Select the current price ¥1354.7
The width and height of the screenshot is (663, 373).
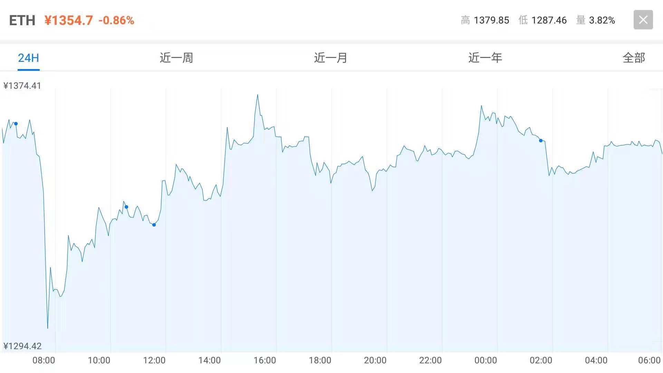click(68, 20)
